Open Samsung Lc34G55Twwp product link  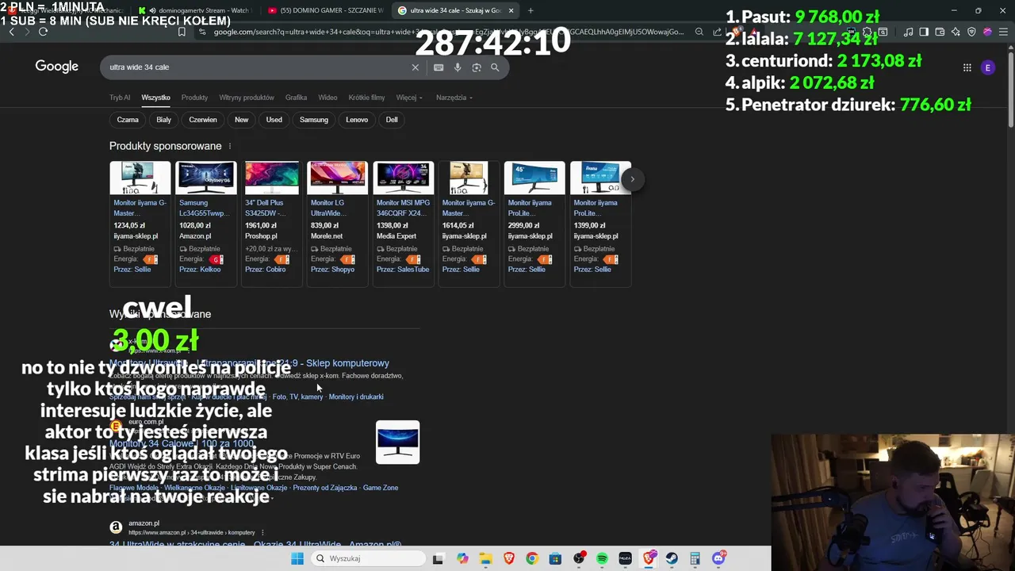(205, 208)
